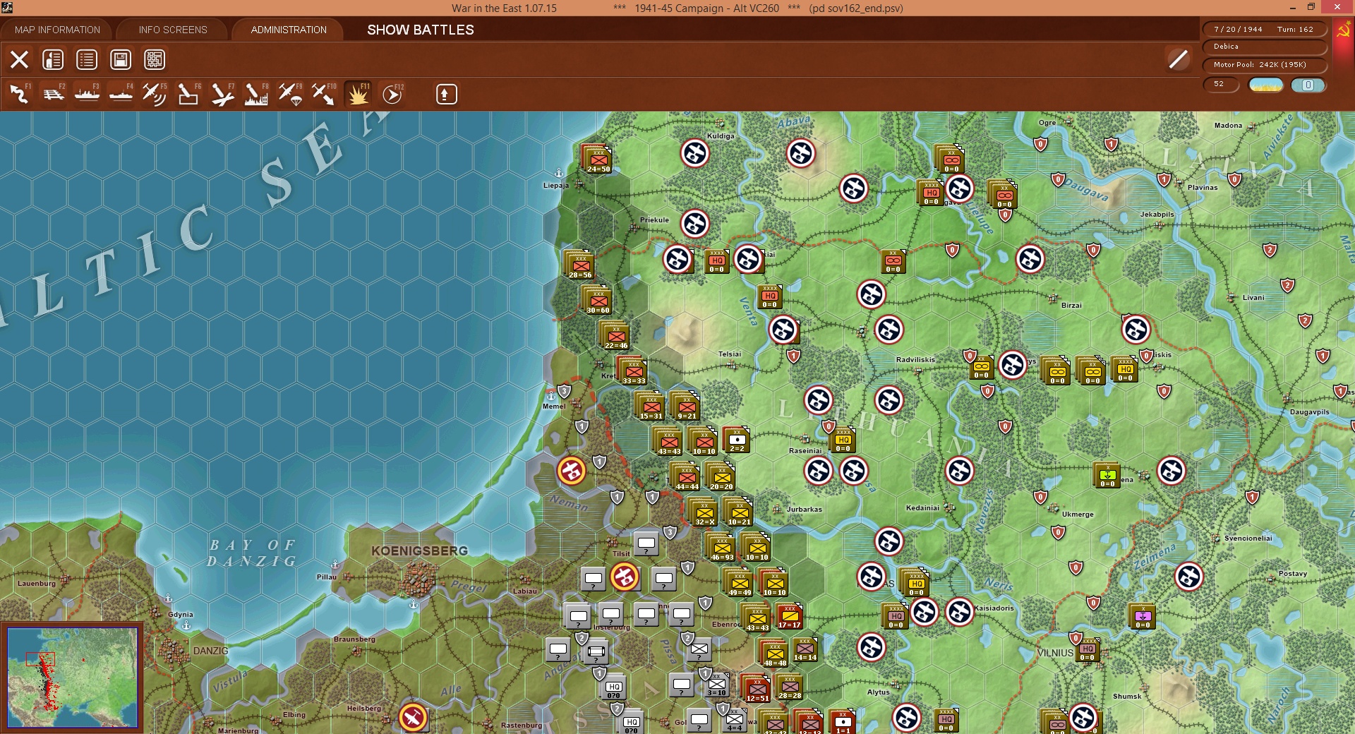Select the yellow unit labeled 48=48
The height and width of the screenshot is (734, 1355).
click(774, 653)
